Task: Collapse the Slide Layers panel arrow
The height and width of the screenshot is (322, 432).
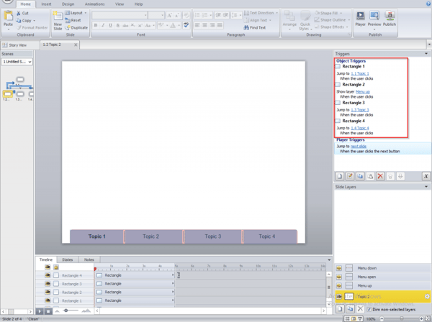Action: [426, 186]
